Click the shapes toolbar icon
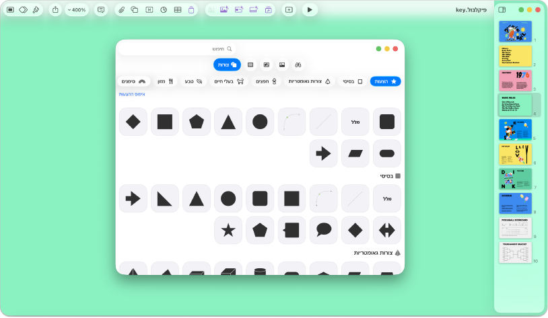This screenshot has height=318, width=548. 135,10
